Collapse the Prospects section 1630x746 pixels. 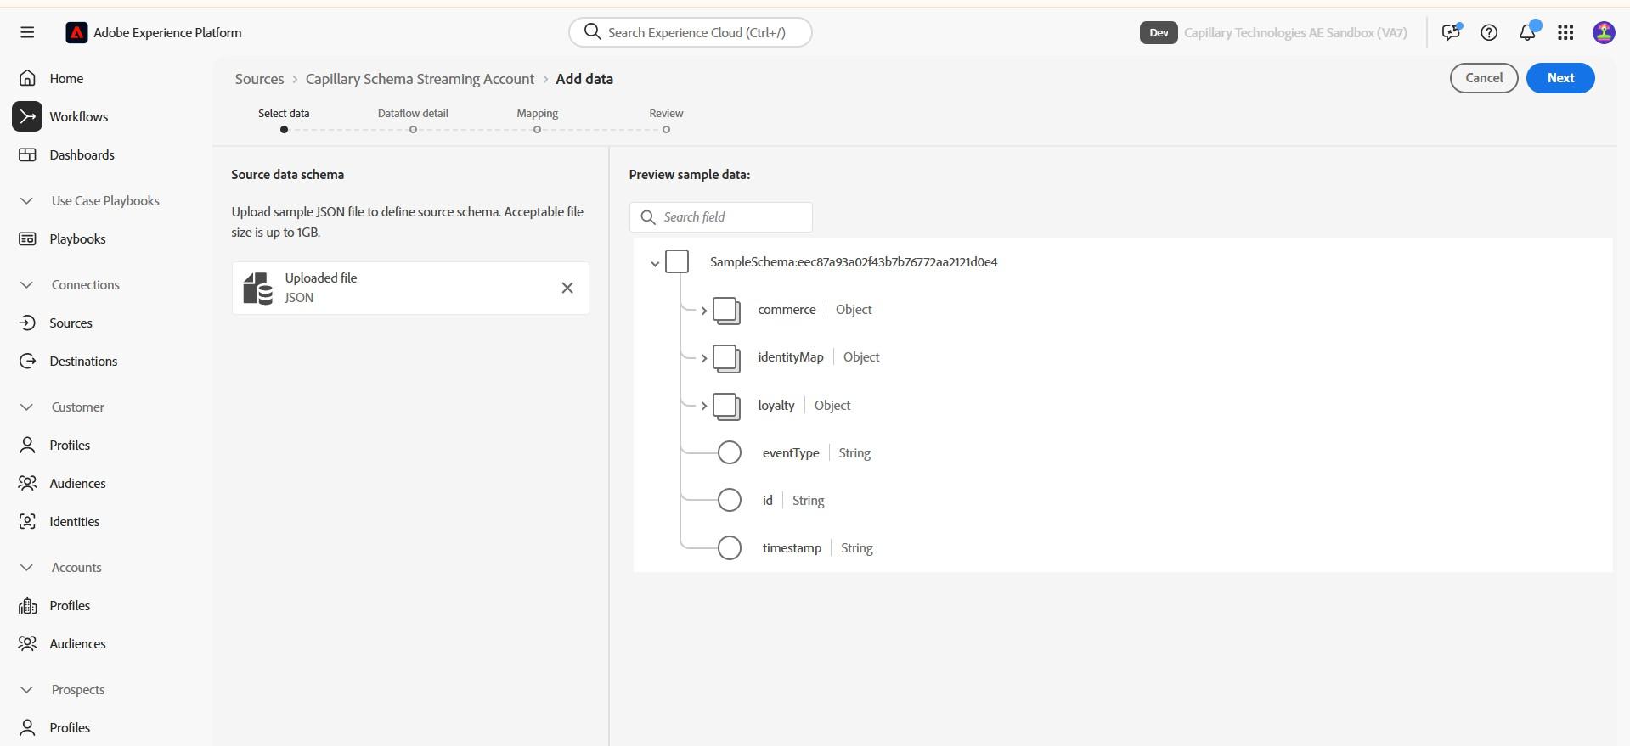click(x=26, y=690)
